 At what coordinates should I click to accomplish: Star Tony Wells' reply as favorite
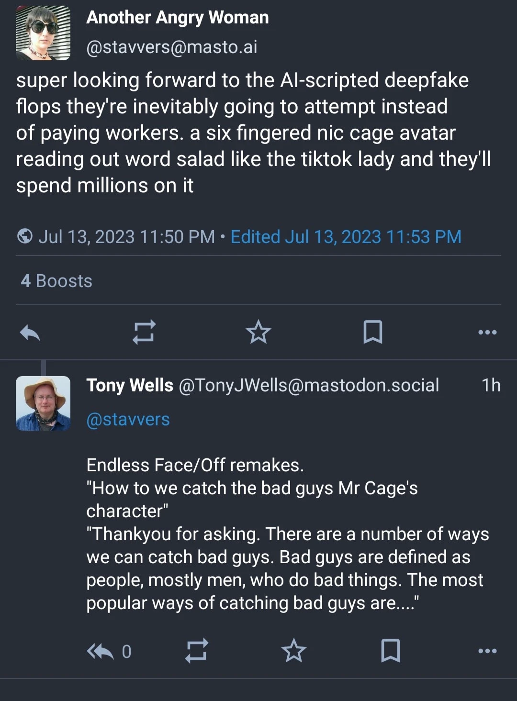(293, 651)
